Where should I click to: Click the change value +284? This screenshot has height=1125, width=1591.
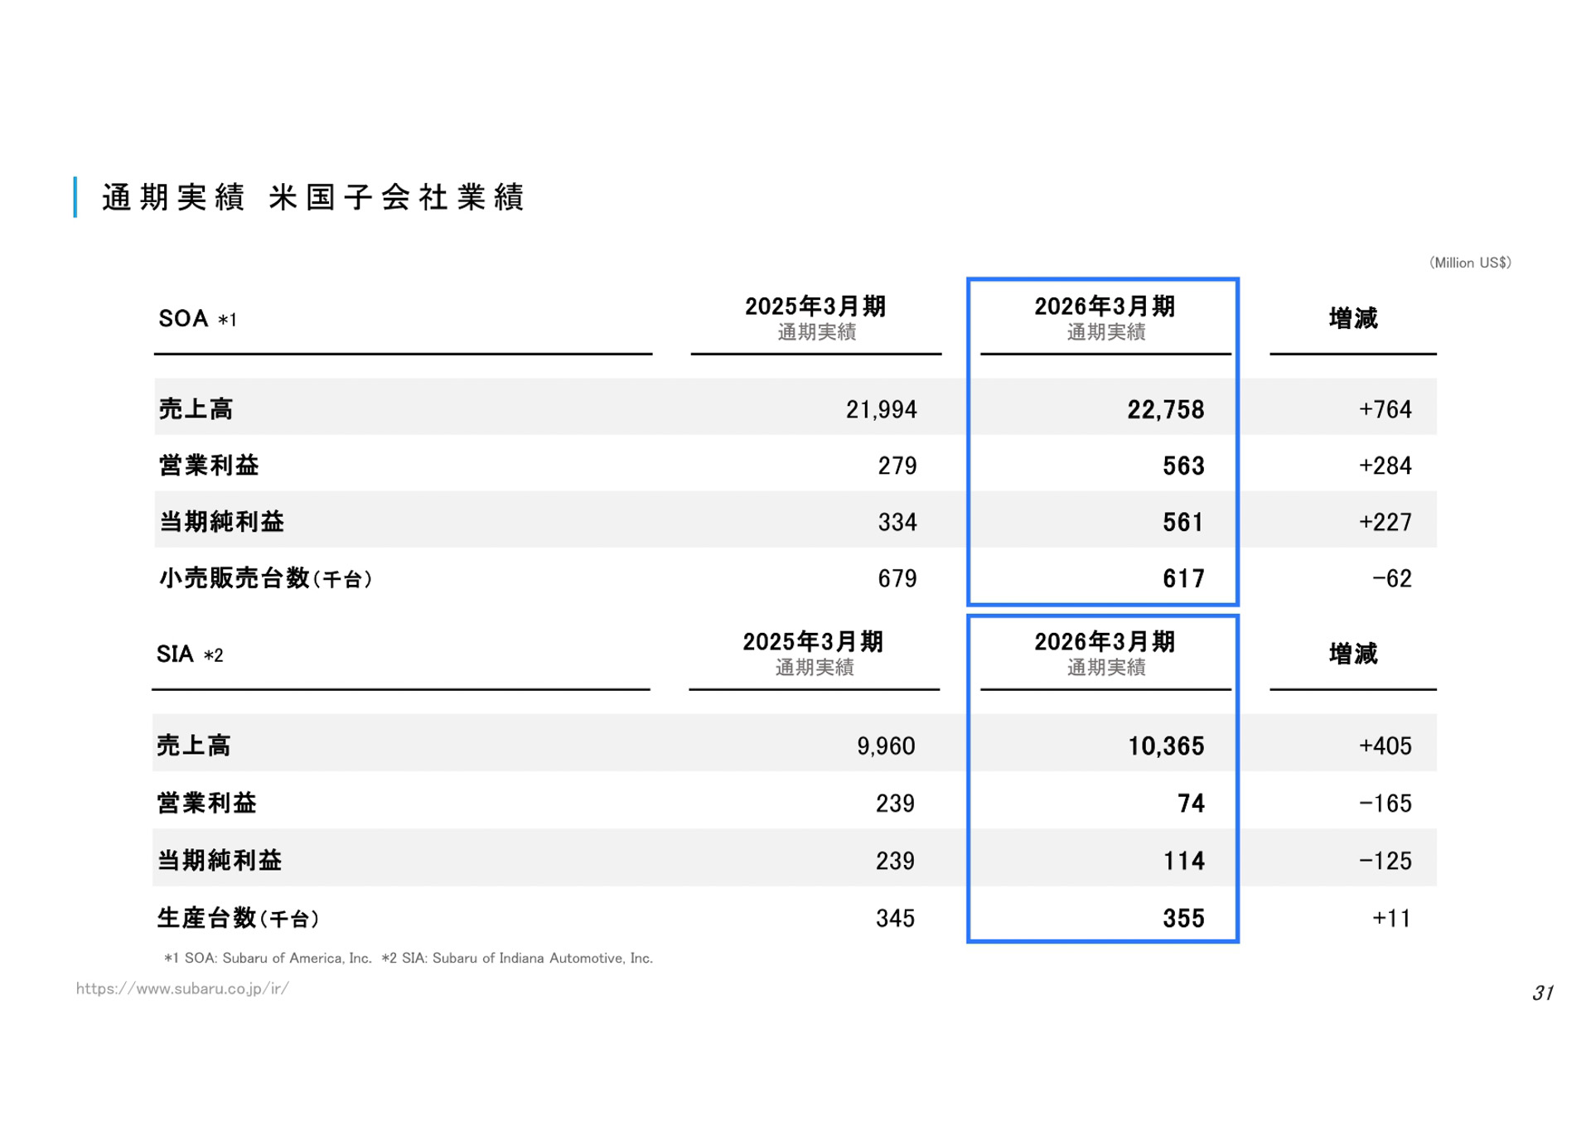coord(1385,466)
